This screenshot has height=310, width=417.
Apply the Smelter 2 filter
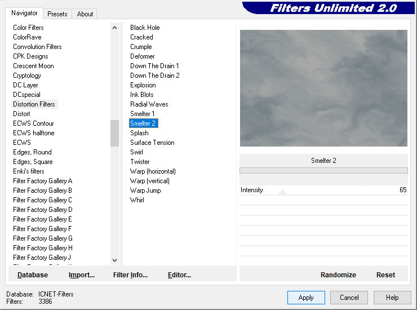tap(306, 298)
